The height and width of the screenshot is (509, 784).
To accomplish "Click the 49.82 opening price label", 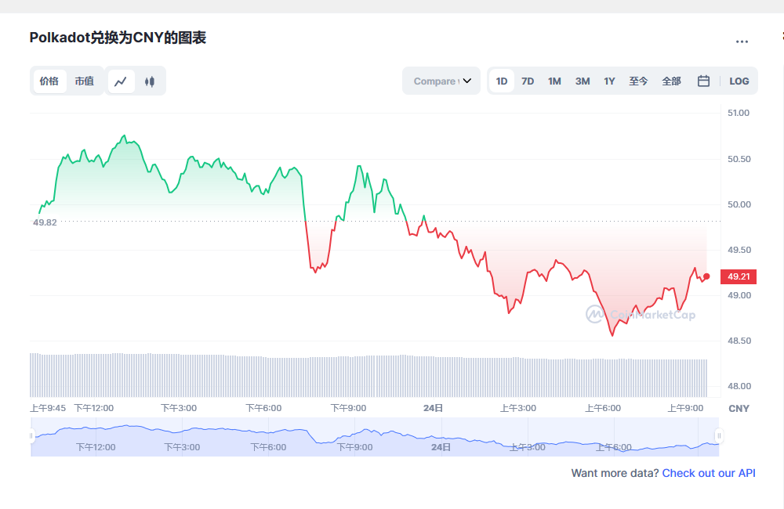I will tap(45, 222).
